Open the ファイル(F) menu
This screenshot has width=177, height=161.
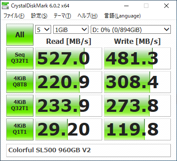[14, 16]
